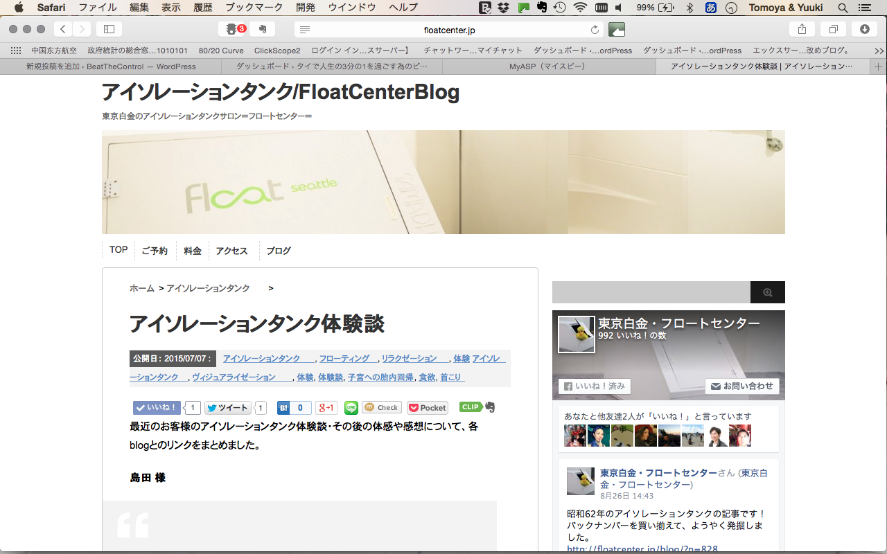
Task: Open アクセス navigation link
Action: coord(231,251)
